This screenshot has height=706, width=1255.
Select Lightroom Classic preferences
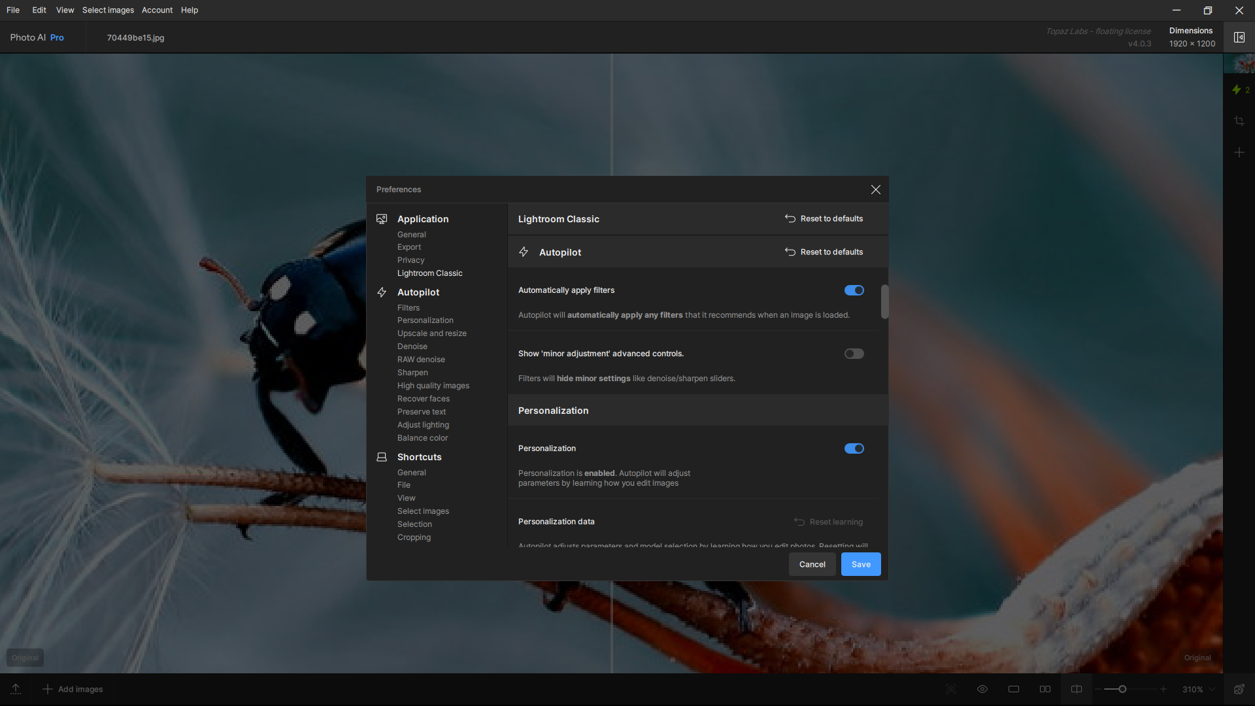429,273
